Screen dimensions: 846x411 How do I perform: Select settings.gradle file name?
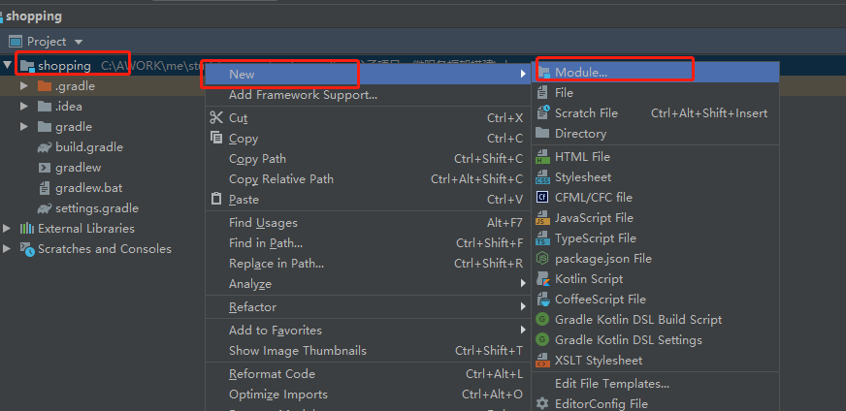97,208
